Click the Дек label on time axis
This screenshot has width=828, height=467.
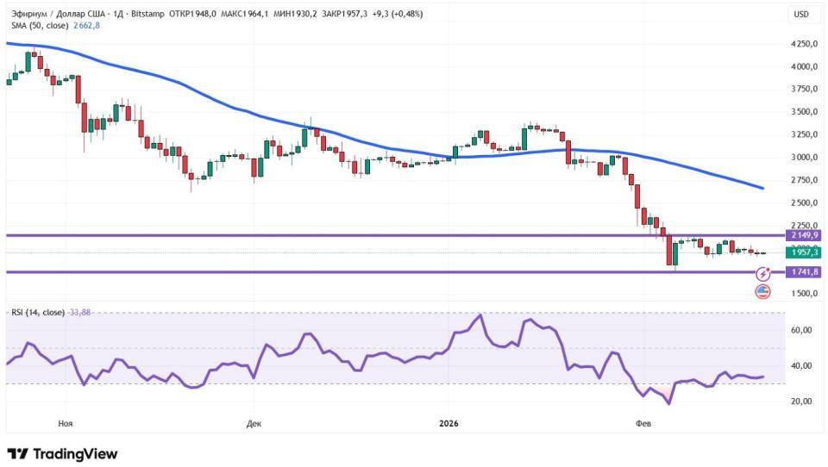pos(254,423)
